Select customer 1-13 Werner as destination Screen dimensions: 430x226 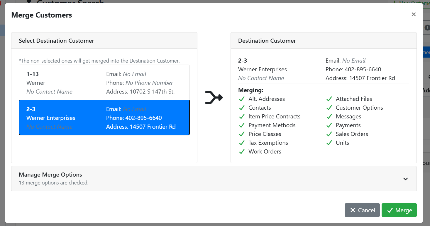[104, 83]
